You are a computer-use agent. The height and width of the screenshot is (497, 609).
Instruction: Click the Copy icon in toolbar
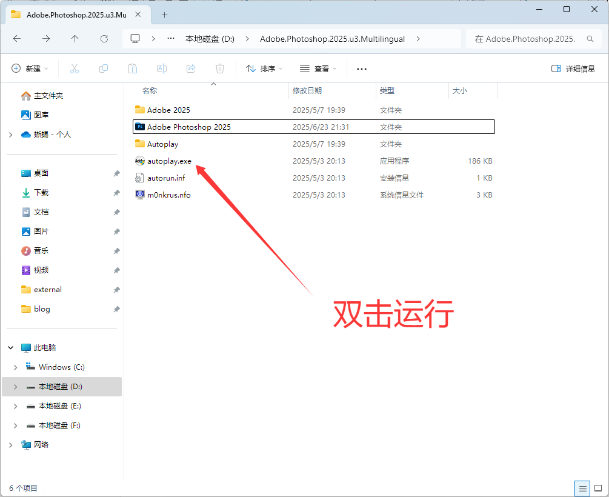tap(103, 68)
